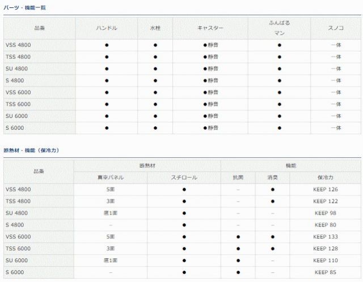Select the 保冷力 column header

pyautogui.click(x=325, y=177)
